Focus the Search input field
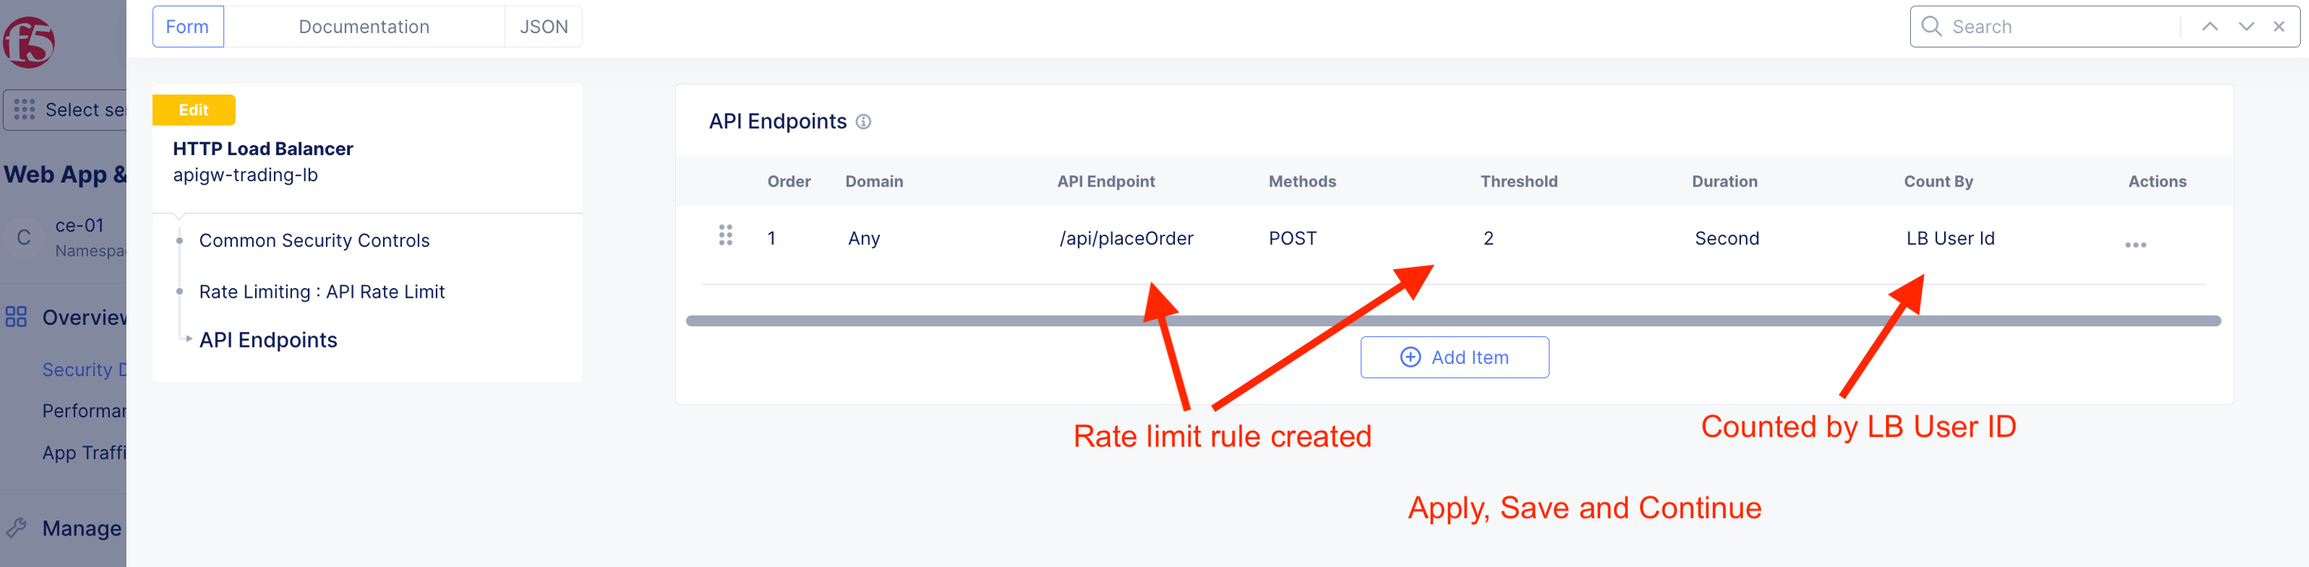This screenshot has width=2309, height=567. [2061, 27]
